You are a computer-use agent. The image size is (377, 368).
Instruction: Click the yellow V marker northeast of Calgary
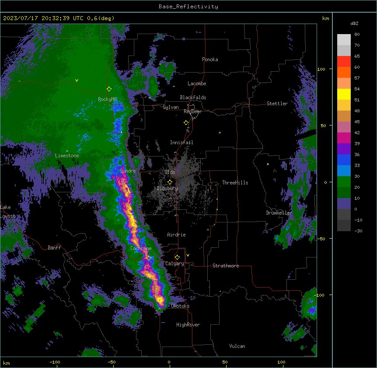(x=188, y=255)
